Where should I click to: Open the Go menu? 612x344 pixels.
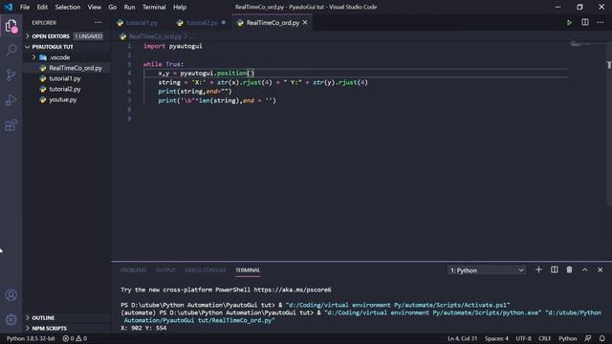pos(113,7)
